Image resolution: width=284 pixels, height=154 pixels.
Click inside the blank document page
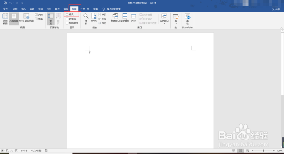(x=140, y=91)
